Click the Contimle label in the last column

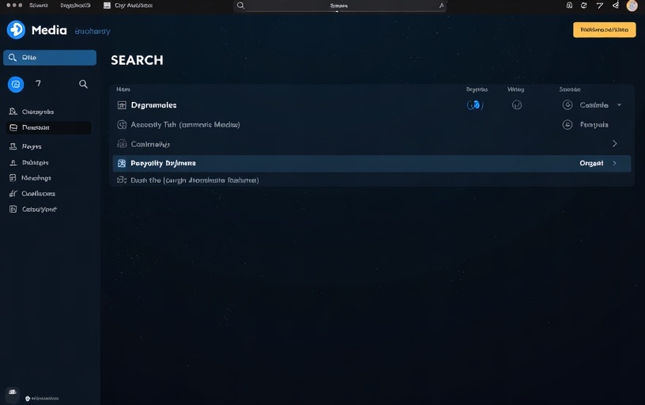[594, 105]
